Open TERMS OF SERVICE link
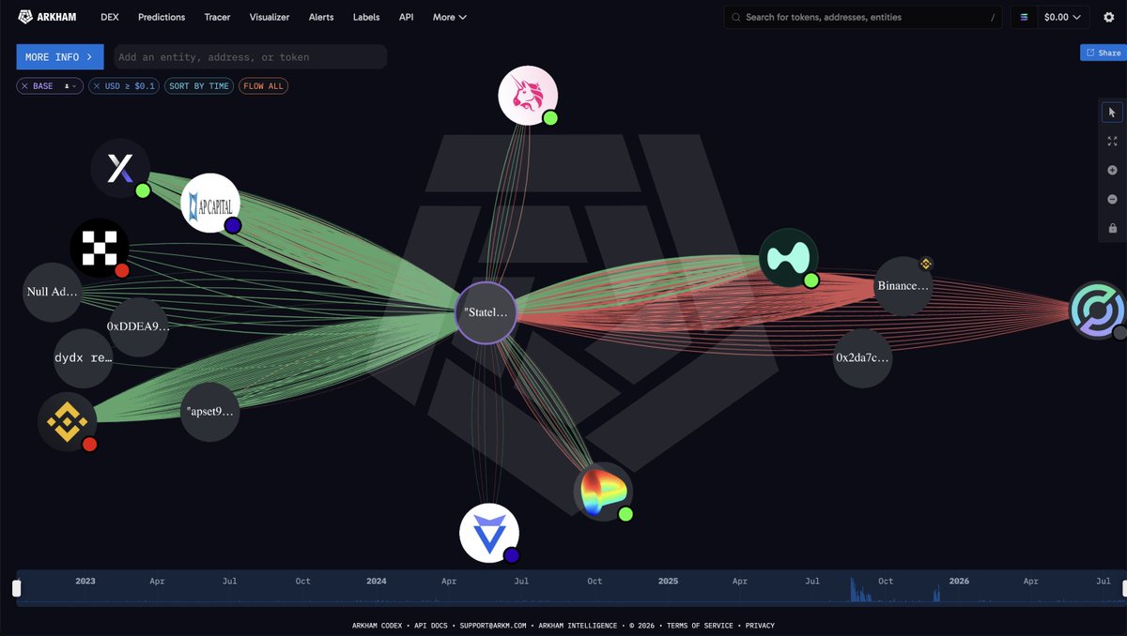The image size is (1127, 636). coord(702,626)
